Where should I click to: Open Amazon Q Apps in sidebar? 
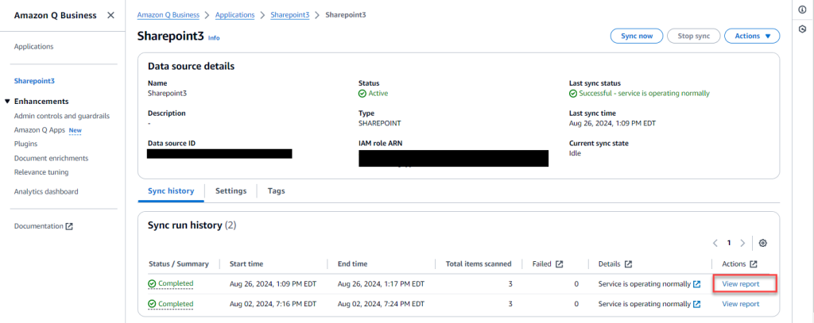[40, 130]
